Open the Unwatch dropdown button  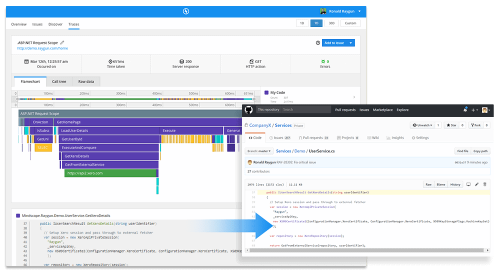click(x=422, y=125)
